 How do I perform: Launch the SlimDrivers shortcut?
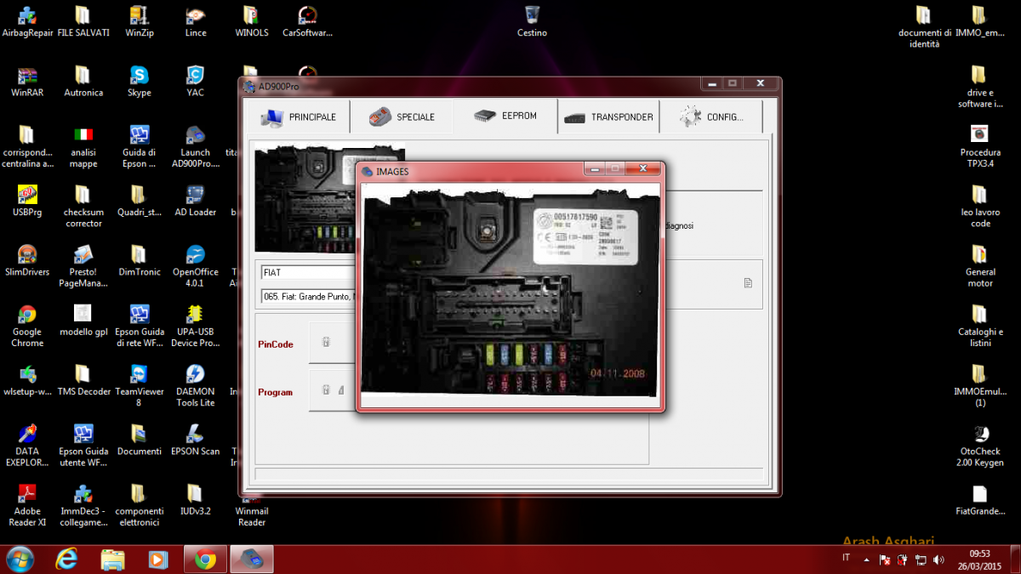(27, 260)
